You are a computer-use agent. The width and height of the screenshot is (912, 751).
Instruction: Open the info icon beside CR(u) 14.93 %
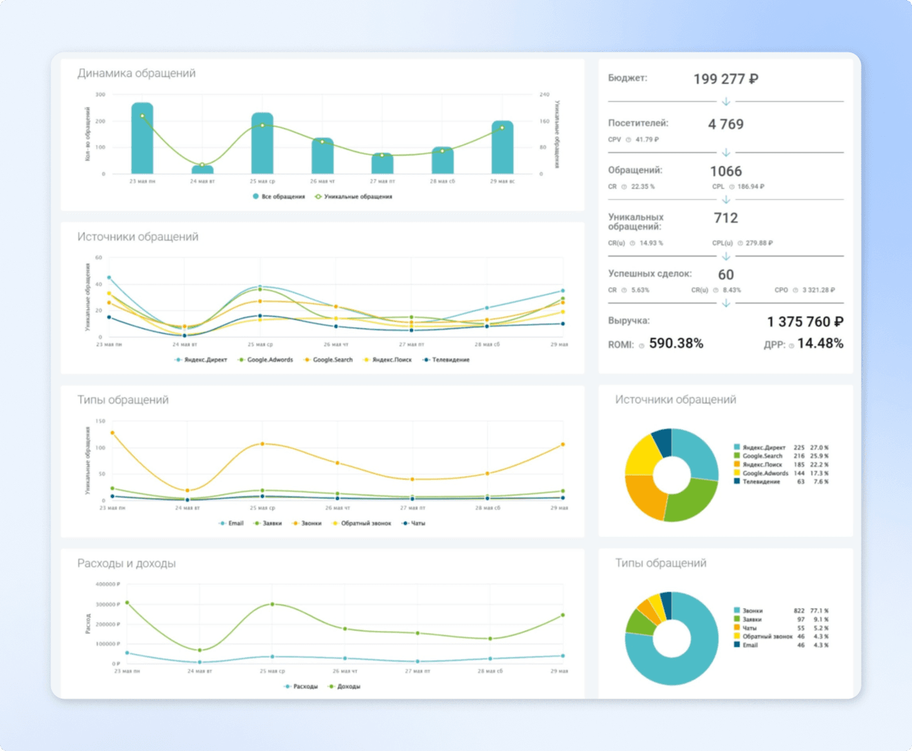pyautogui.click(x=632, y=244)
